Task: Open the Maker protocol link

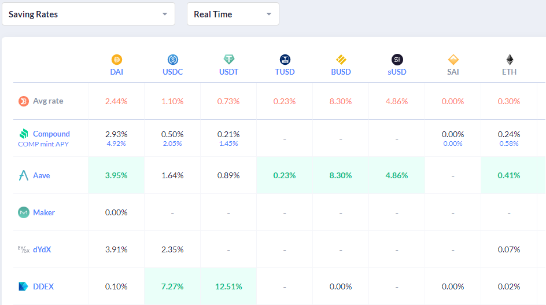Action: coord(44,212)
